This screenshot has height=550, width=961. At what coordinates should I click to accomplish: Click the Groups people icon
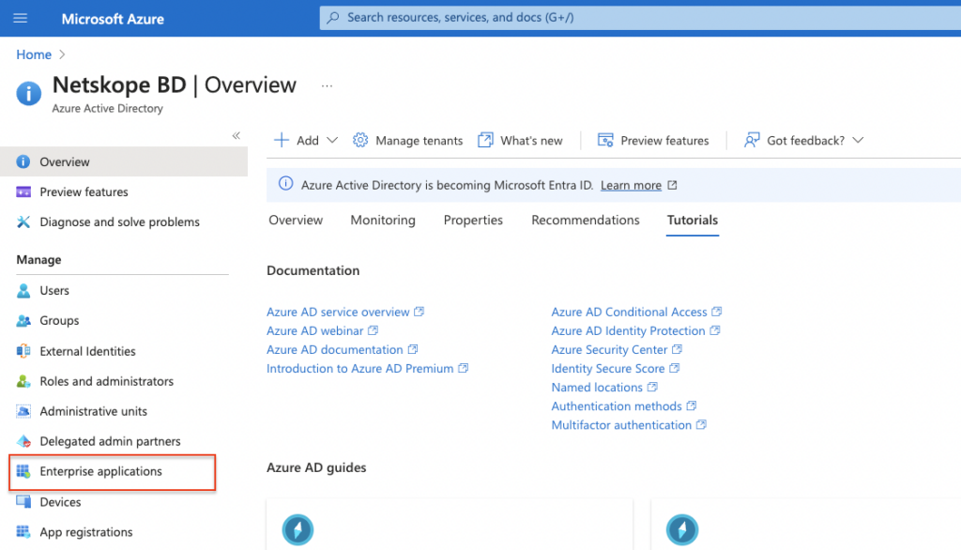[x=23, y=321]
